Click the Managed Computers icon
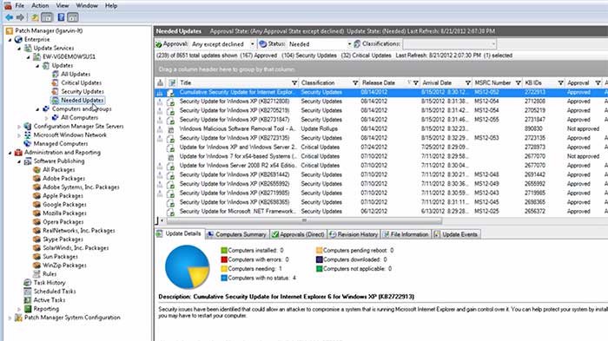This screenshot has width=608, height=341. (x=28, y=144)
